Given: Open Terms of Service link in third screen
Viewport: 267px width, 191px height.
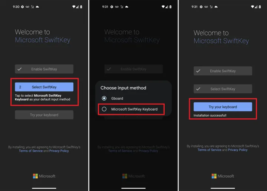Looking at the screenshot, I should (210, 150).
